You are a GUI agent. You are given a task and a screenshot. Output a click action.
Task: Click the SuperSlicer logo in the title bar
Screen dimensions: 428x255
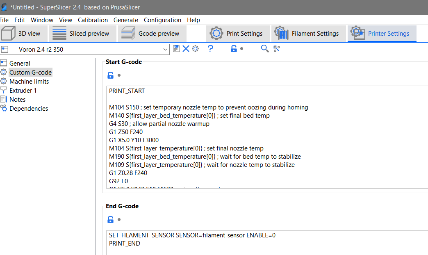(4, 7)
